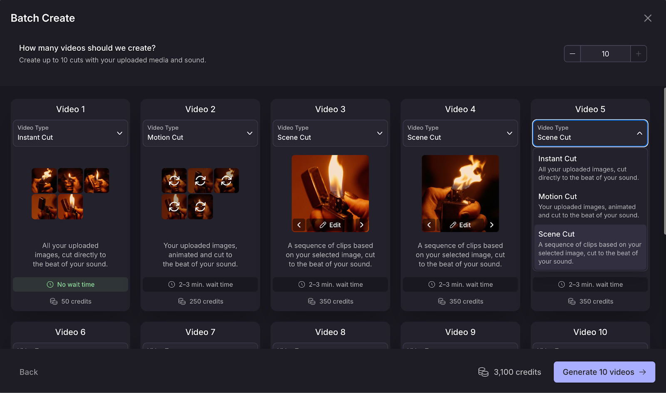
Task: Regenerate last Motion Cut thumbnail in Video 2
Action: (200, 207)
